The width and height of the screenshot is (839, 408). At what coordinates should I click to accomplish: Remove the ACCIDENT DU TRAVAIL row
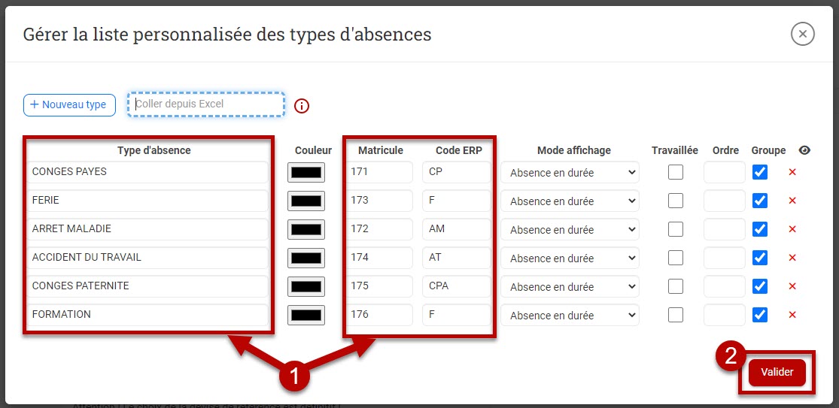coord(792,258)
